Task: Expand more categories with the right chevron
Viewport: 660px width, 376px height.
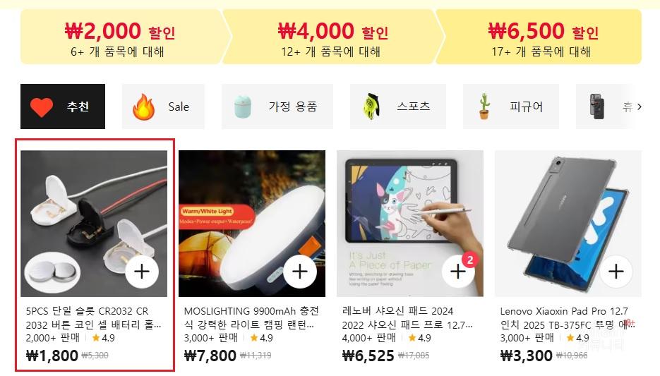Action: tap(640, 107)
